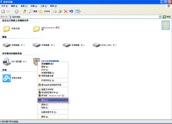Image resolution: width=172 pixels, height=124 pixels.
Task: Open the Search (搜索) toolbar button
Action: (33, 11)
